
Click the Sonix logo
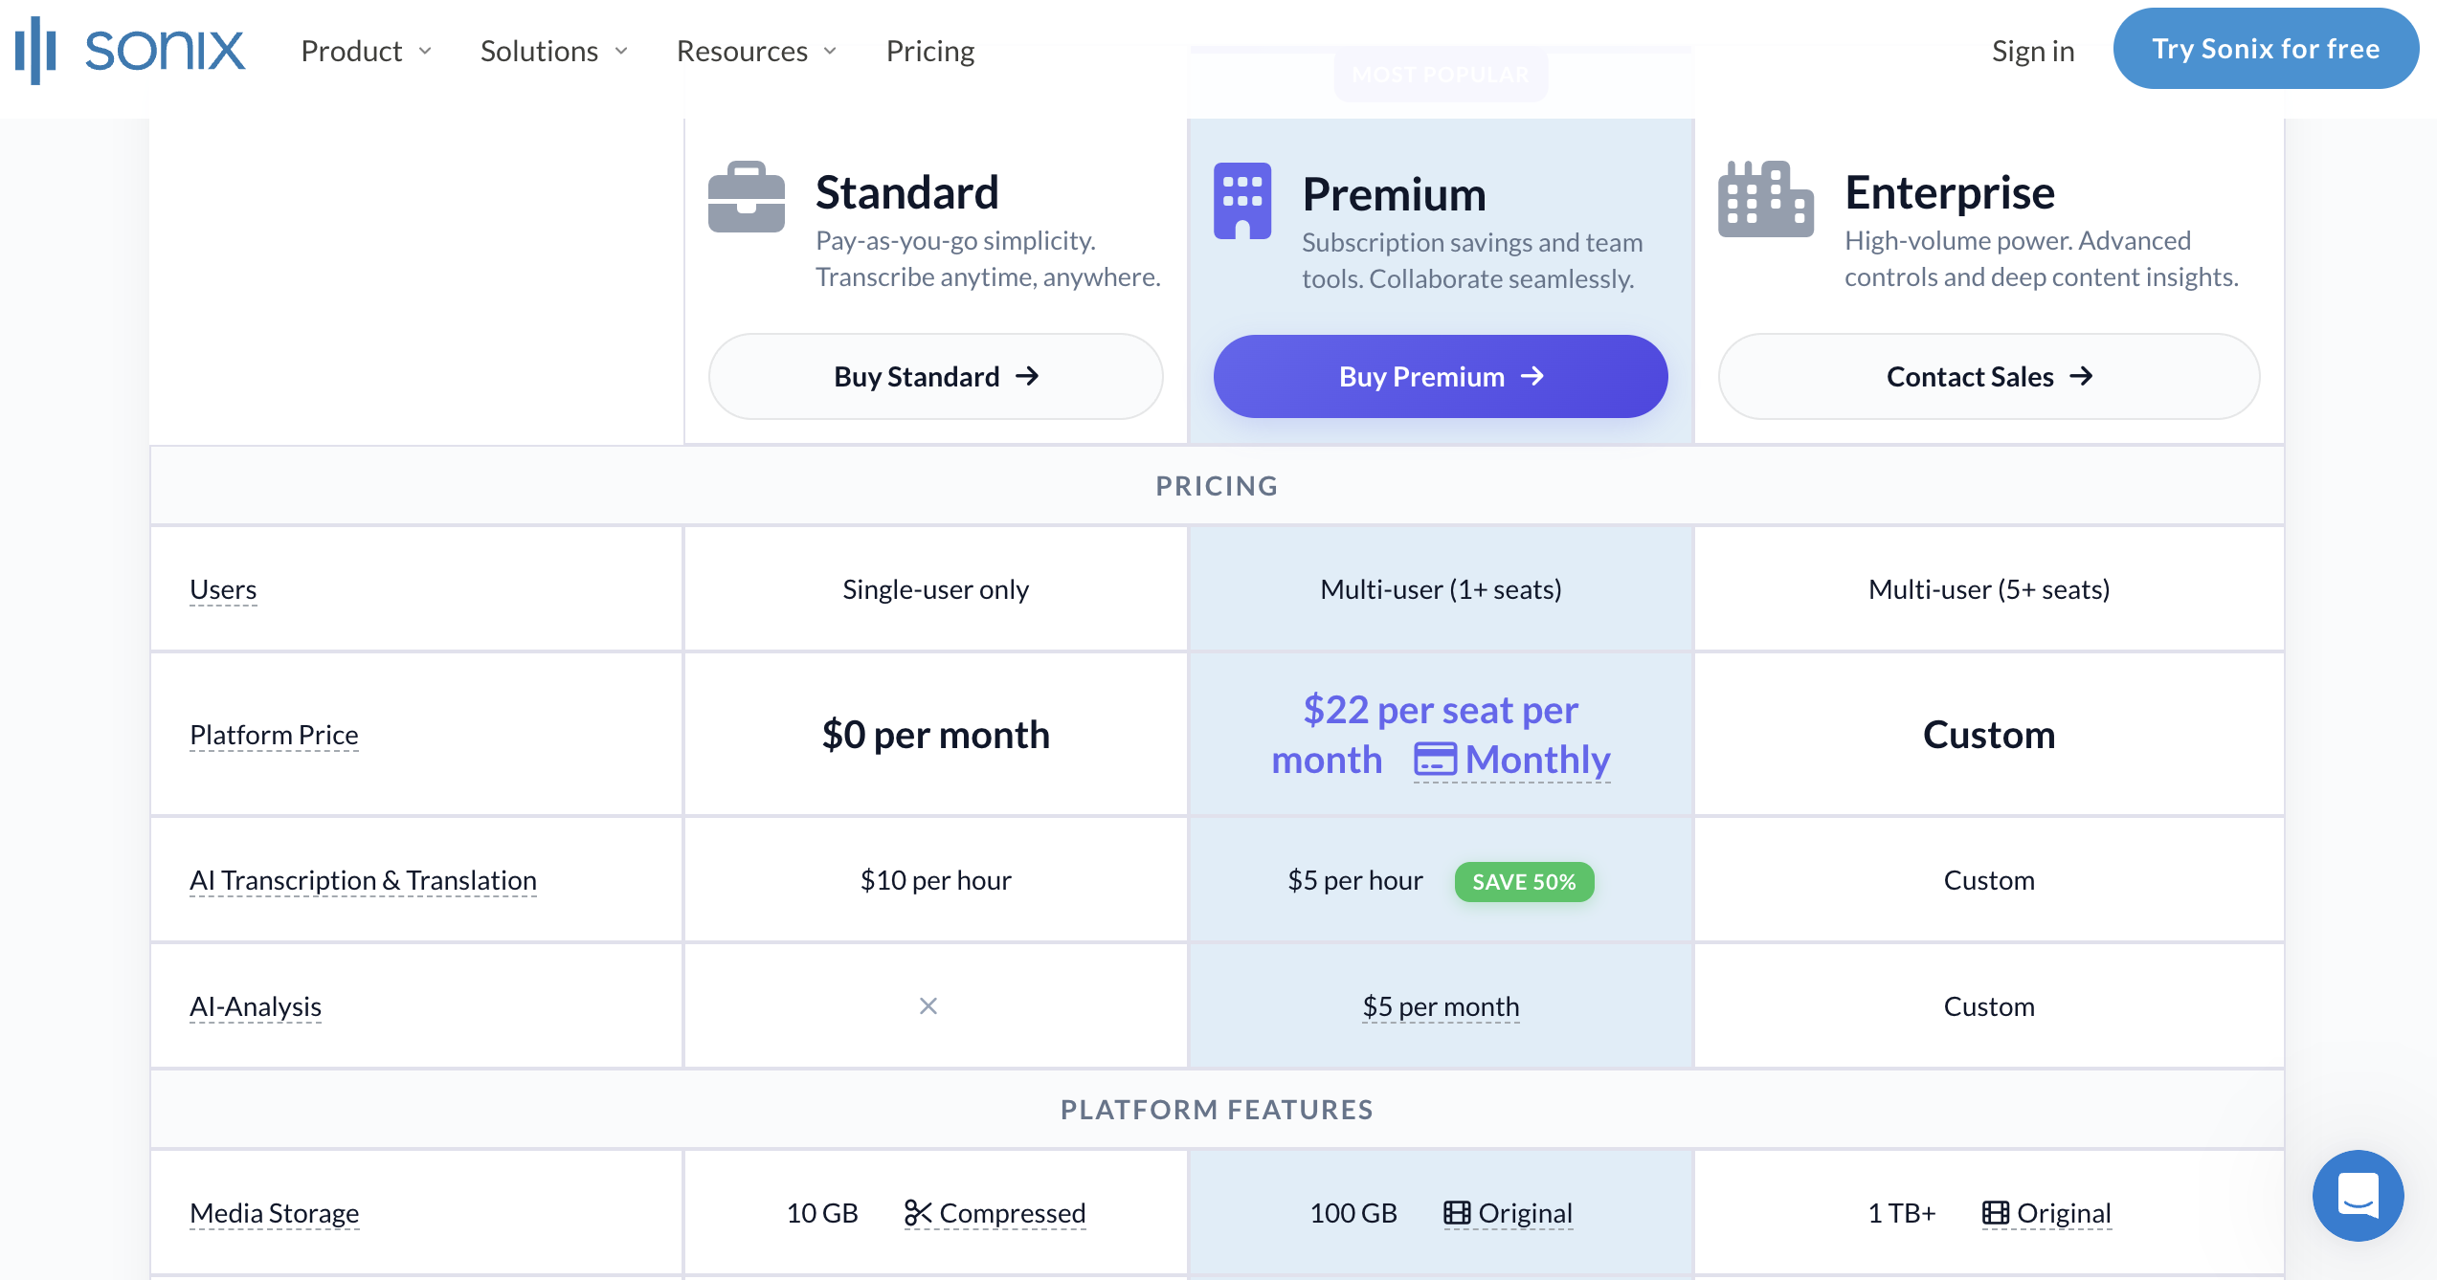(129, 49)
